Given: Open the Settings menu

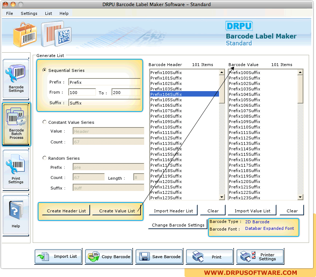Looking at the screenshot, I should 29,13.
